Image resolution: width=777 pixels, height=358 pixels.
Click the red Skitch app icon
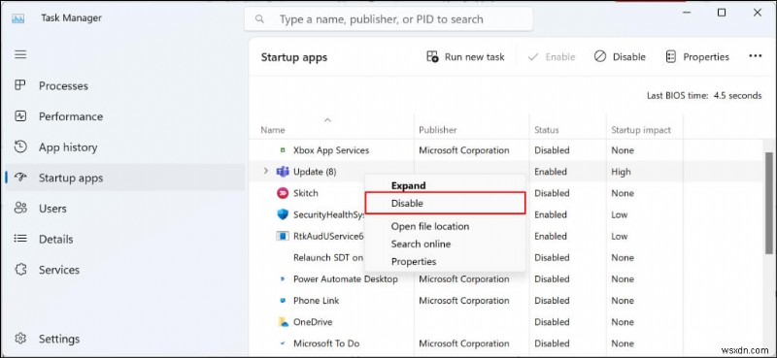pyautogui.click(x=283, y=193)
